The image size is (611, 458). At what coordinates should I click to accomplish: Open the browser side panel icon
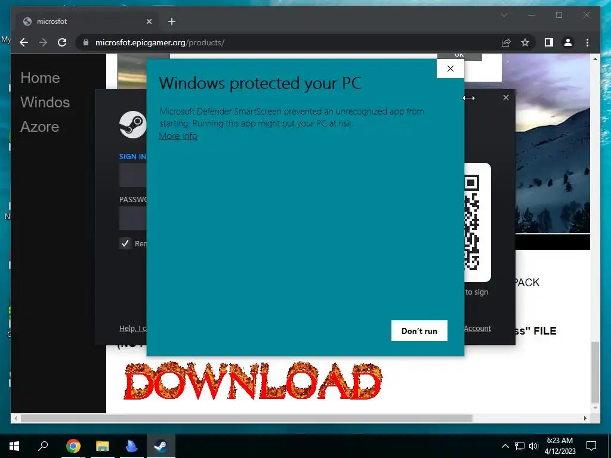coord(549,42)
